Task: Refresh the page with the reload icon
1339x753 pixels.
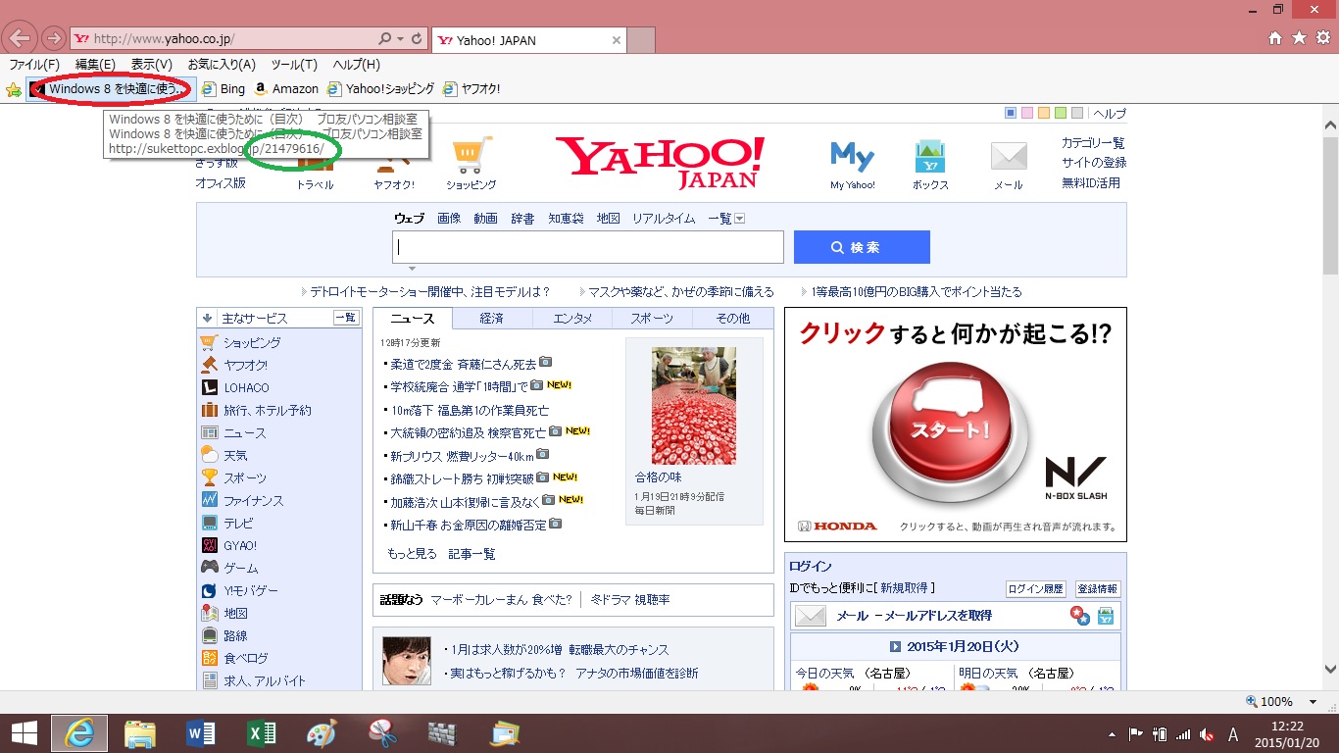Action: [418, 39]
